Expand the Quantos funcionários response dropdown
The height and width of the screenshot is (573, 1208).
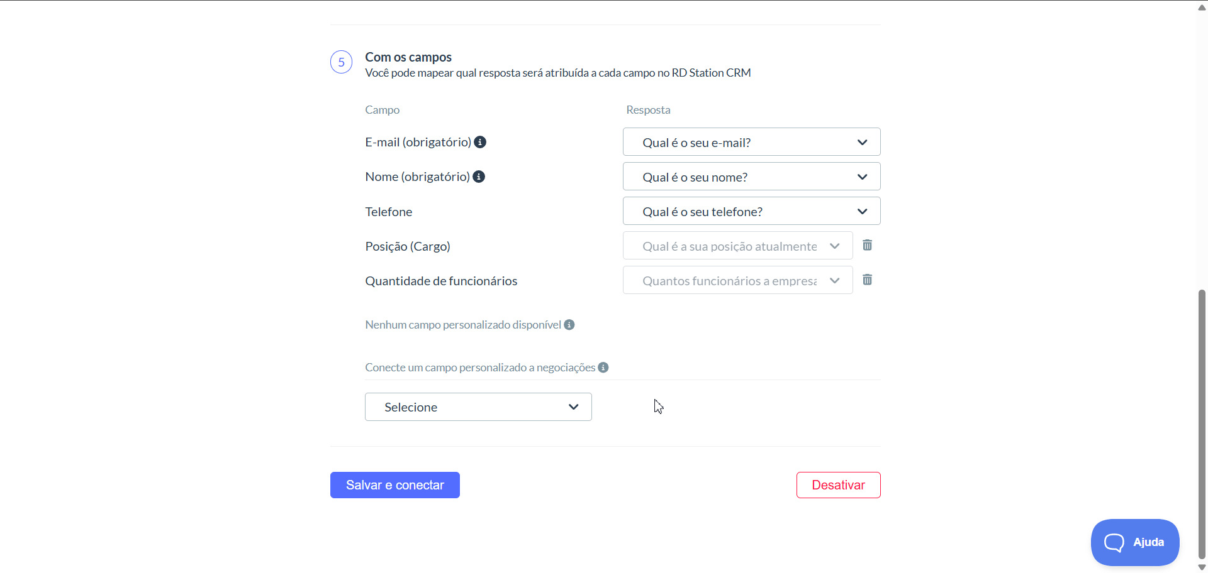click(x=737, y=280)
